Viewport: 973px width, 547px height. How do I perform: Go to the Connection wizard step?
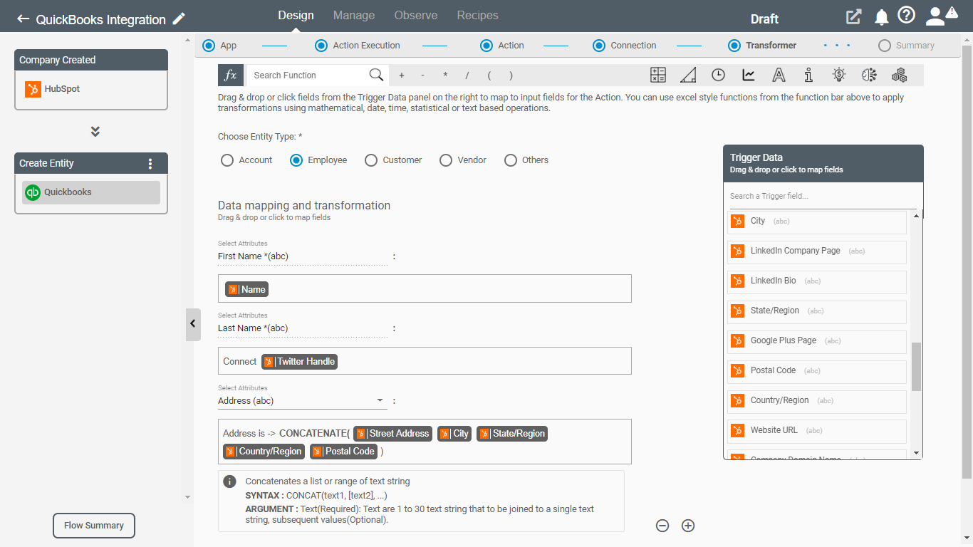tap(625, 46)
